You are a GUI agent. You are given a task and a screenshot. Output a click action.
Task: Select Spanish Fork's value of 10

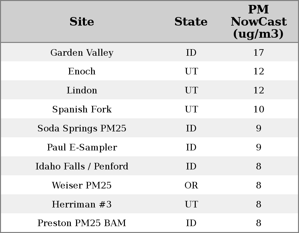click(x=258, y=109)
